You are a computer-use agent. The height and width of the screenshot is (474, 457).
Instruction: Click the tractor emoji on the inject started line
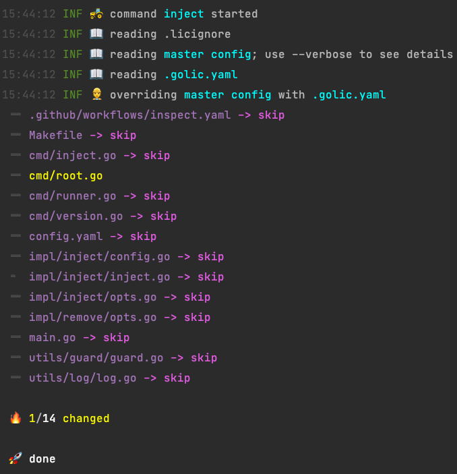[x=96, y=14]
